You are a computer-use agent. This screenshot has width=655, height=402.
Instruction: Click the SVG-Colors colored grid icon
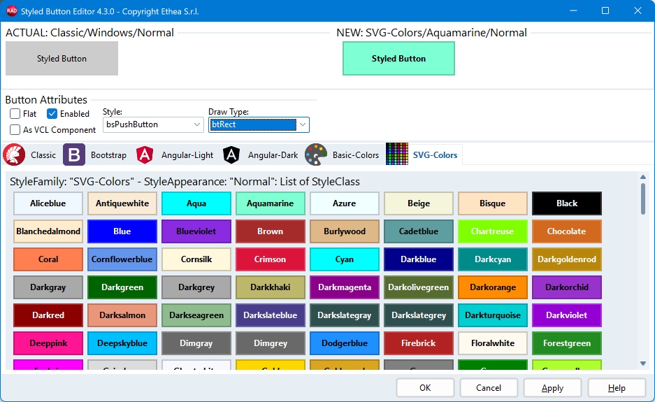pyautogui.click(x=397, y=154)
